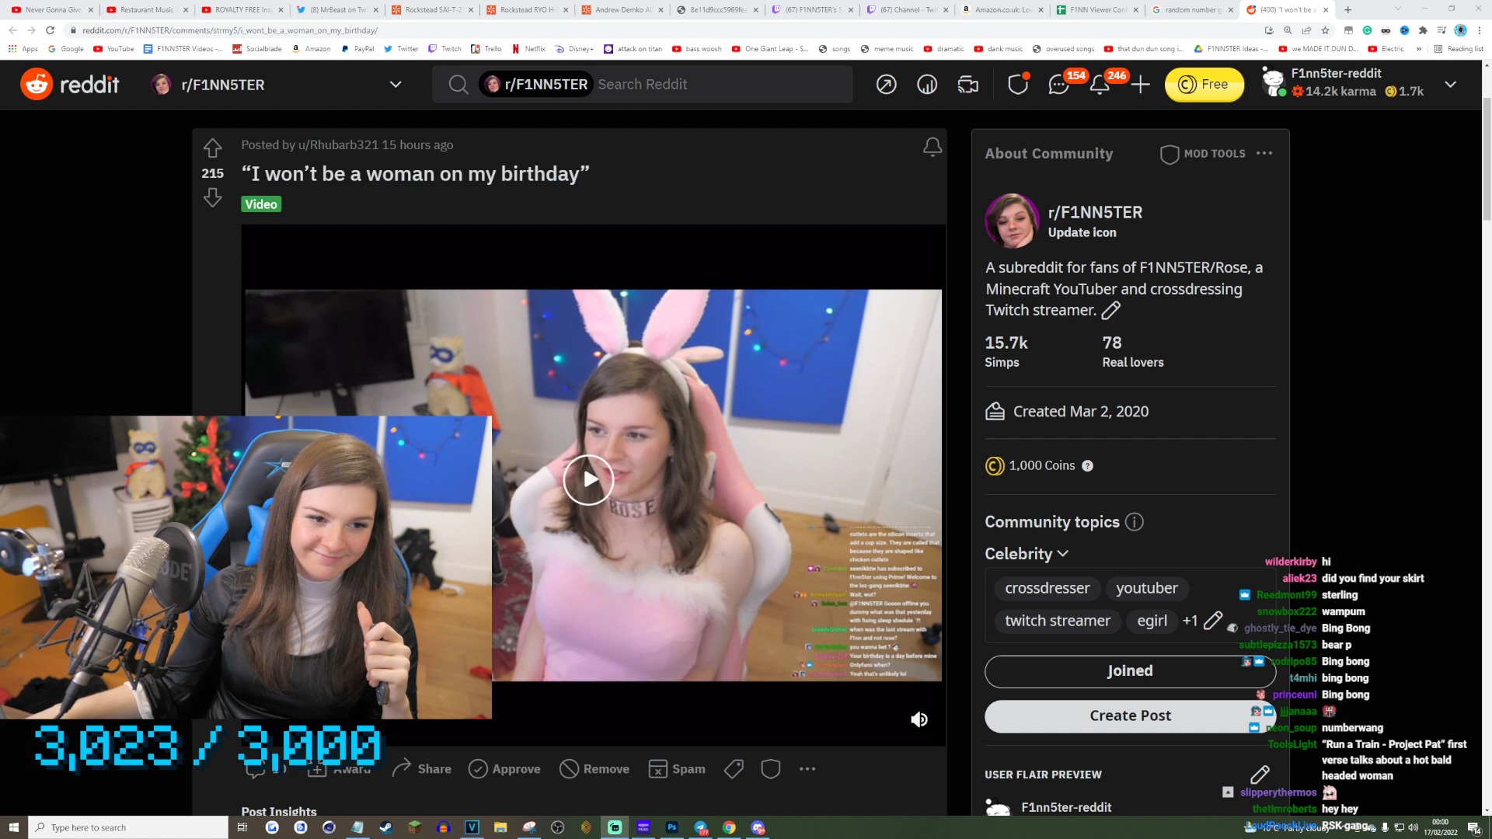1492x839 pixels.
Task: Follow post with bell icon
Action: click(932, 148)
